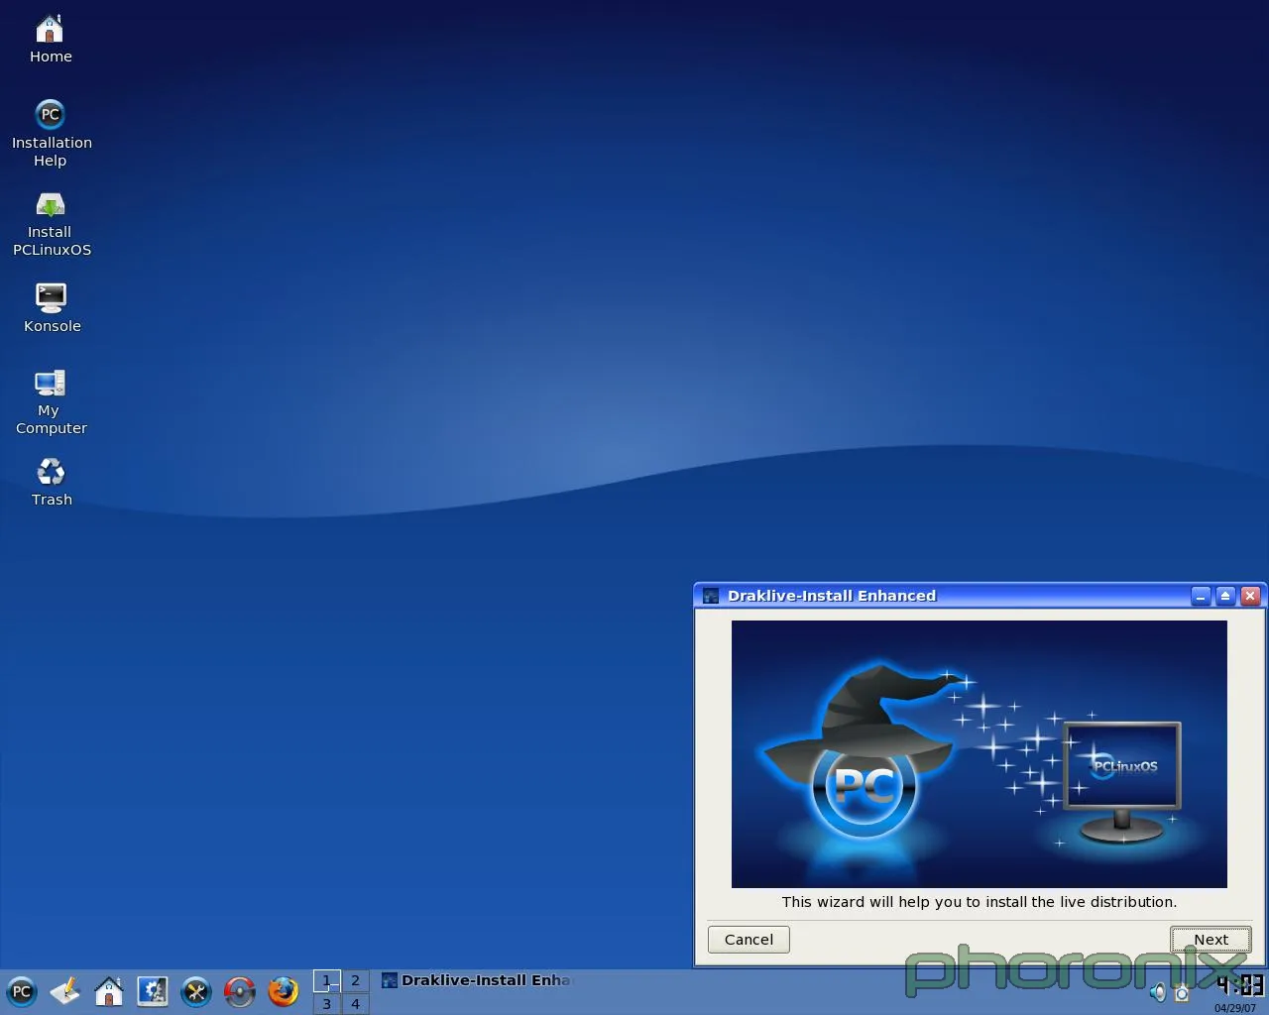Open the My Computer desktop icon
Viewport: 1269px width, 1015px height.
51,401
